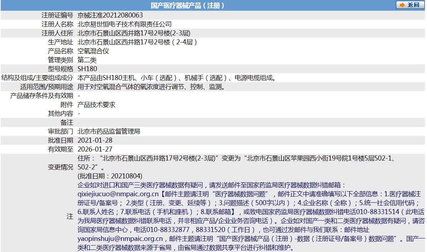Open the 产品技术要求 attachment

(96, 105)
